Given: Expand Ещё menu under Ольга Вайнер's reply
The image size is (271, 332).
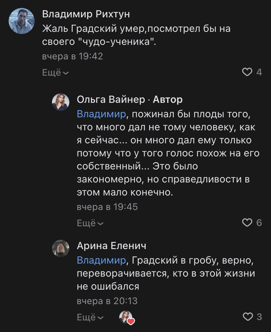Looking at the screenshot, I should pyautogui.click(x=90, y=223).
